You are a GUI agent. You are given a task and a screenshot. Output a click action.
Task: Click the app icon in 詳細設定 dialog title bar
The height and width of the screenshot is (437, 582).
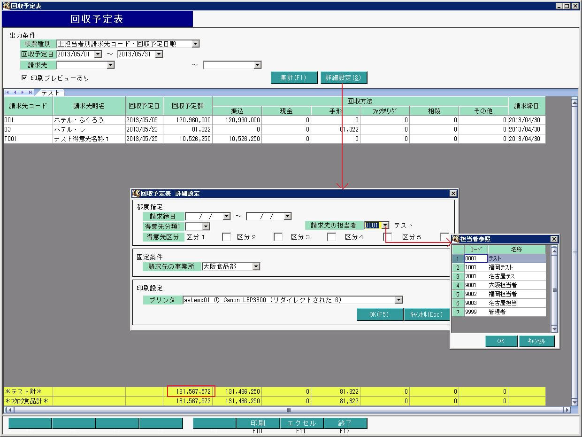coord(136,193)
